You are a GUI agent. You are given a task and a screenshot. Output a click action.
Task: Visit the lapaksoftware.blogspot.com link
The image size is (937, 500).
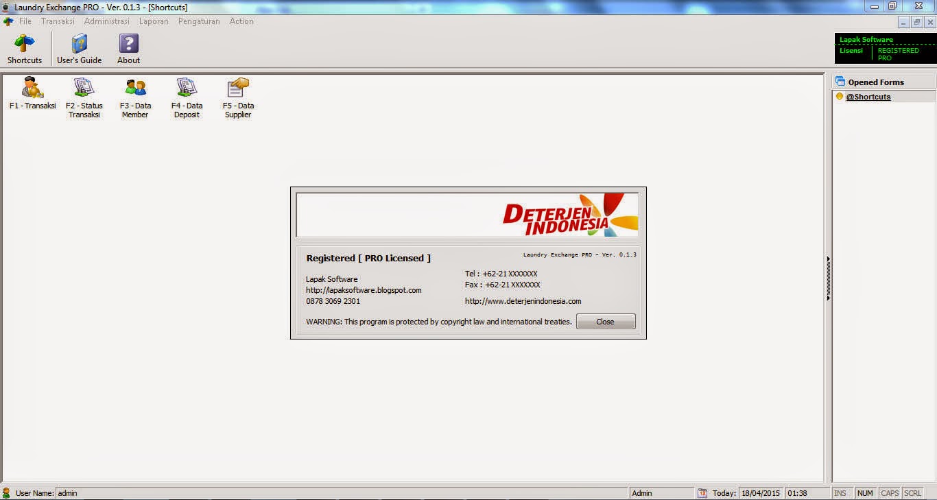pyautogui.click(x=363, y=289)
